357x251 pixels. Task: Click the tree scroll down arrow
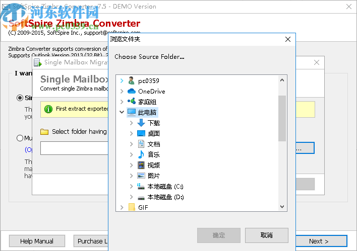pyautogui.click(x=282, y=206)
